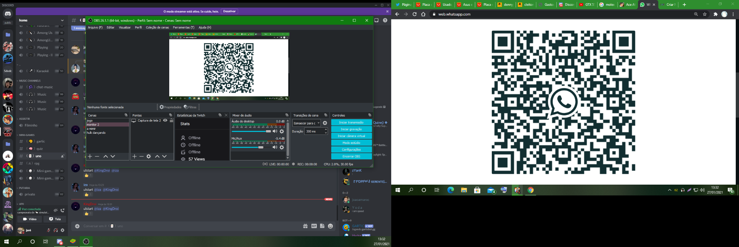
Task: Switch to GTX Chrome tab
Action: click(x=586, y=5)
